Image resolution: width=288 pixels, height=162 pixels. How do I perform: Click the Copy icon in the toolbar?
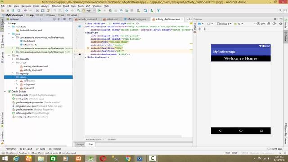(x=43, y=10)
